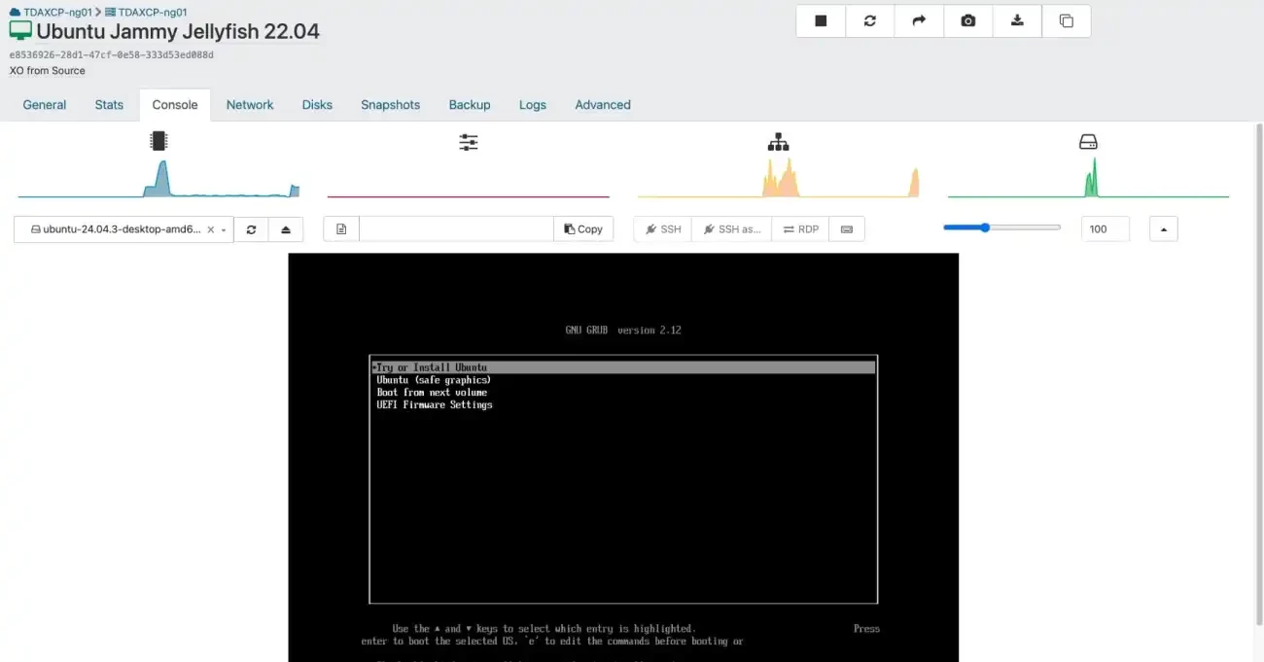Click the green monitor icon beside VM name

click(20, 31)
